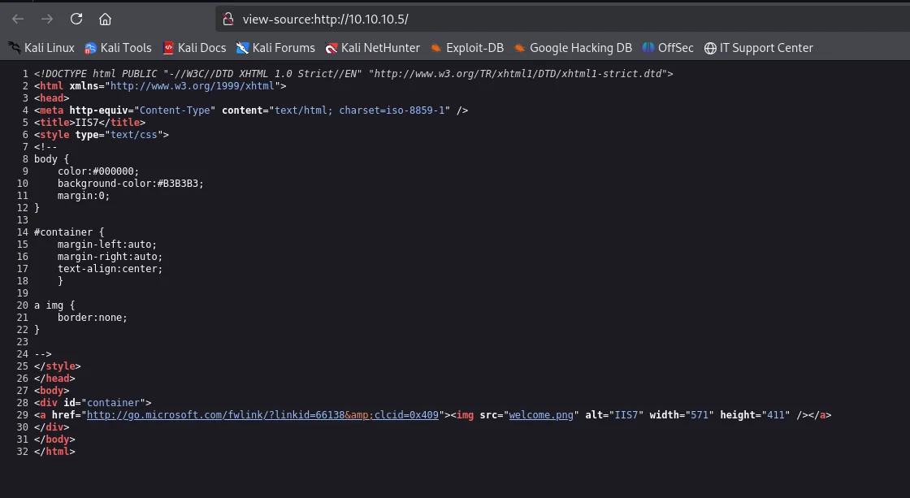910x498 pixels.
Task: Click the browser forward arrow
Action: click(x=47, y=19)
